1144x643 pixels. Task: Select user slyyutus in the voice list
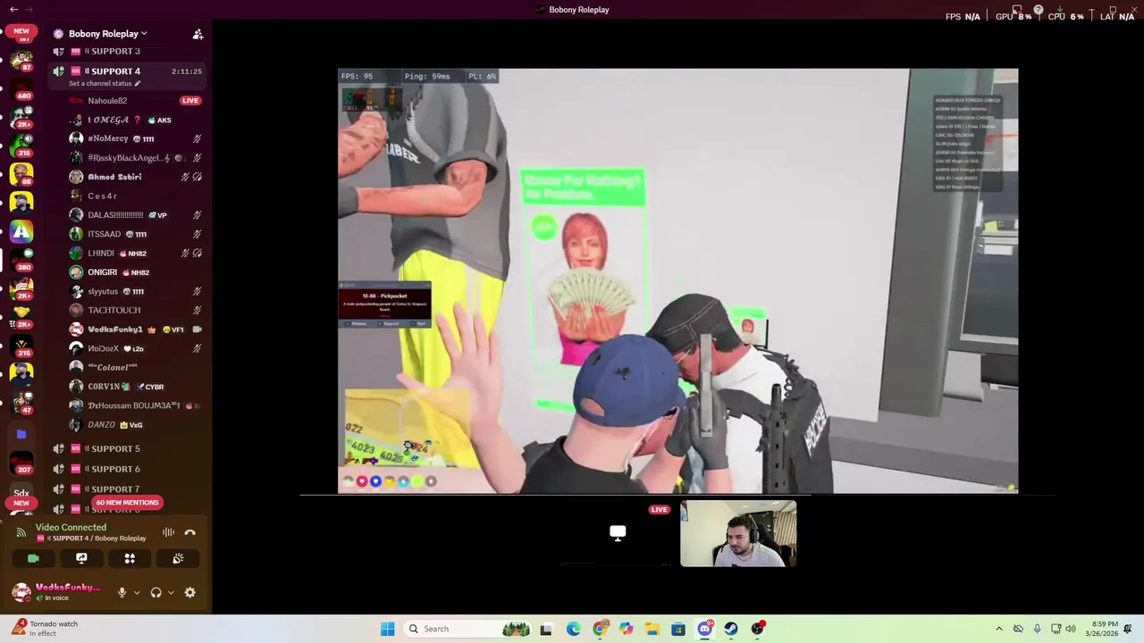click(103, 291)
